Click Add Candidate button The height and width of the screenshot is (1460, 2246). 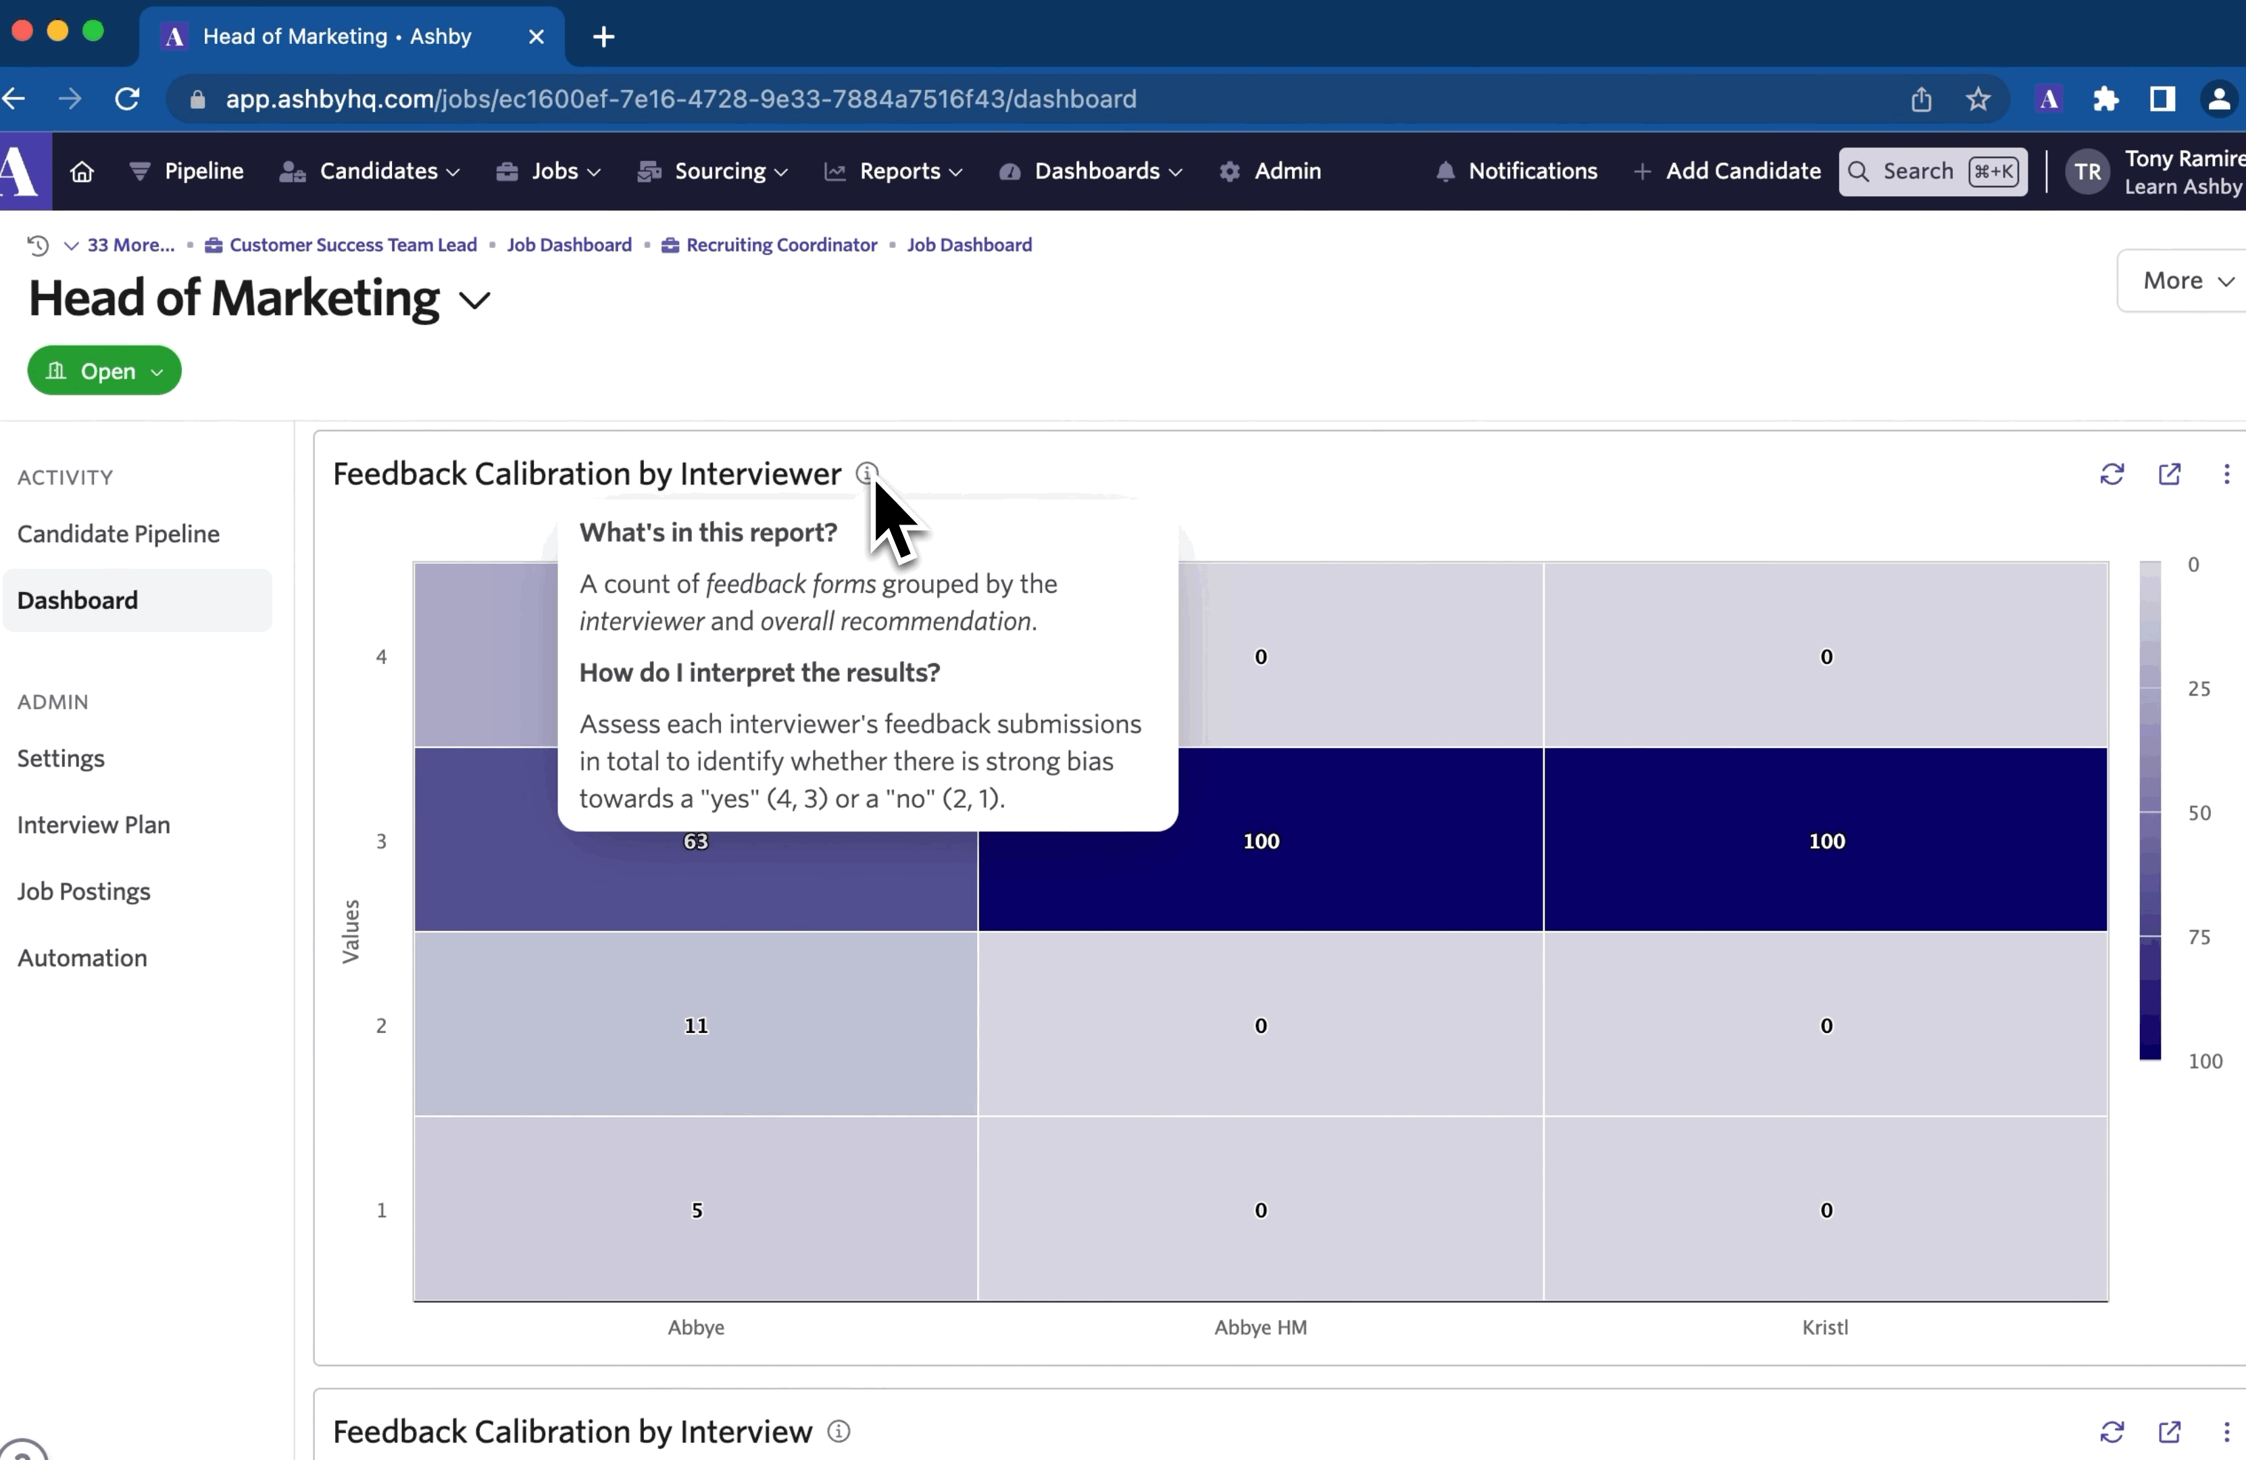tap(1727, 171)
